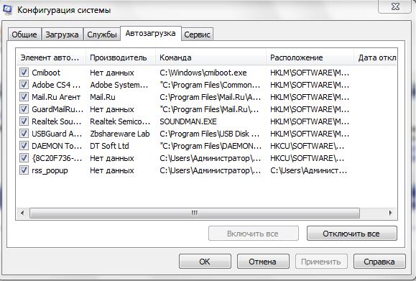Uncheck the Cmiboot startup item
This screenshot has width=416, height=281.
pyautogui.click(x=24, y=72)
